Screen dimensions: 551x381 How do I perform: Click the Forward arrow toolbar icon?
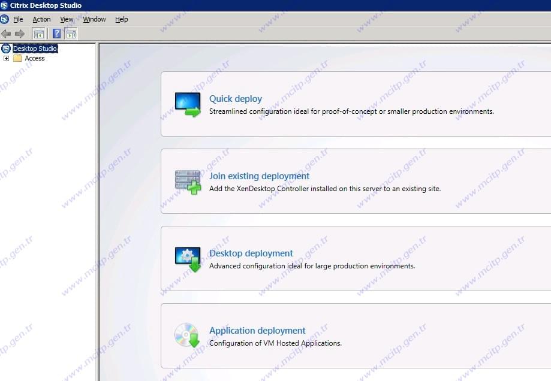click(x=20, y=34)
